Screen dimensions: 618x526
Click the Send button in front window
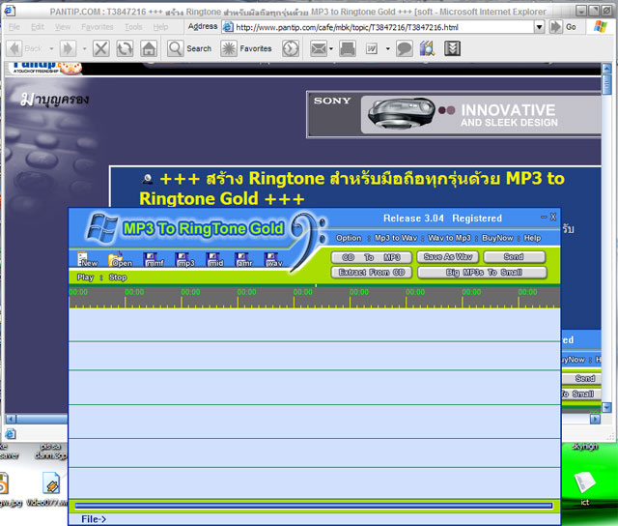point(514,257)
